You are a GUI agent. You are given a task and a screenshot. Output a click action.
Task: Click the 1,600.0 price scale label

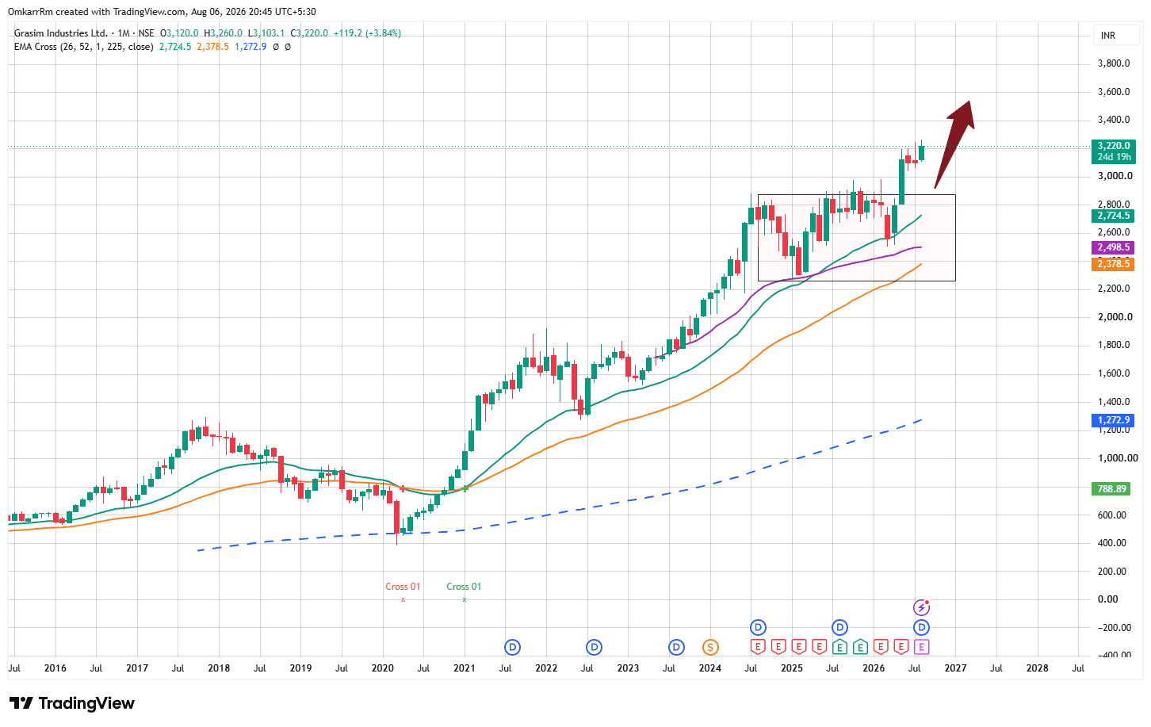coord(1115,373)
